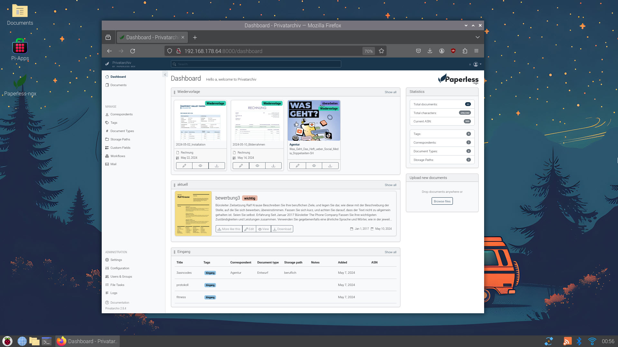Toggle the Eingang tag on the fitness row
The image size is (618, 347).
coord(210,297)
